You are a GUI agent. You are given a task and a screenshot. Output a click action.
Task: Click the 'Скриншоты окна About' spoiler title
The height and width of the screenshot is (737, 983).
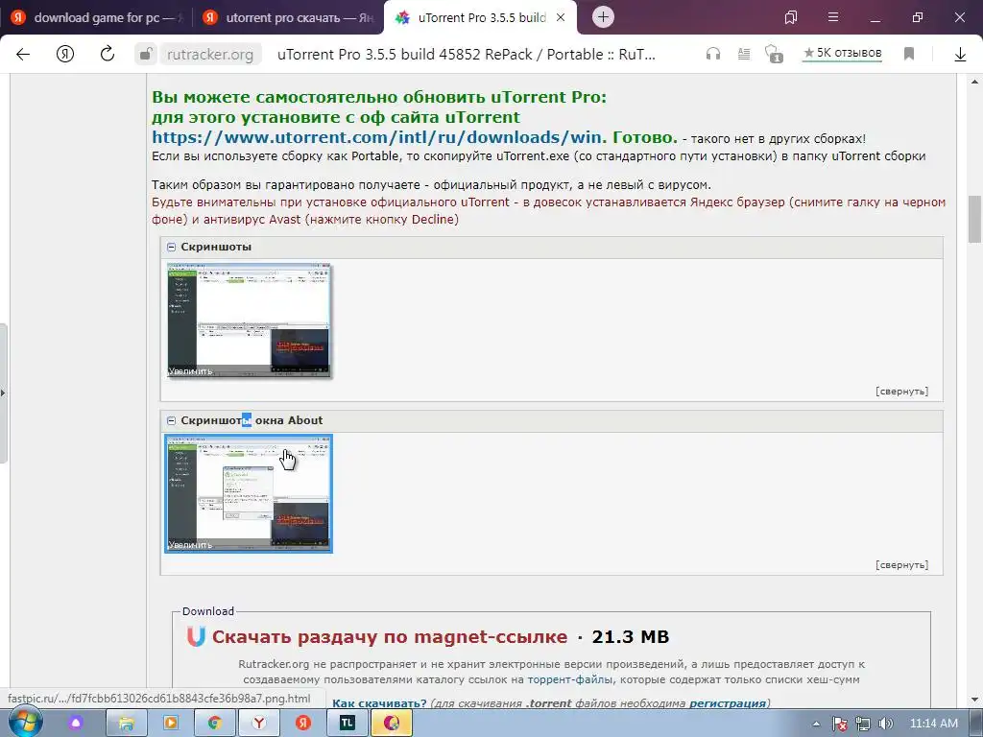pyautogui.click(x=252, y=420)
